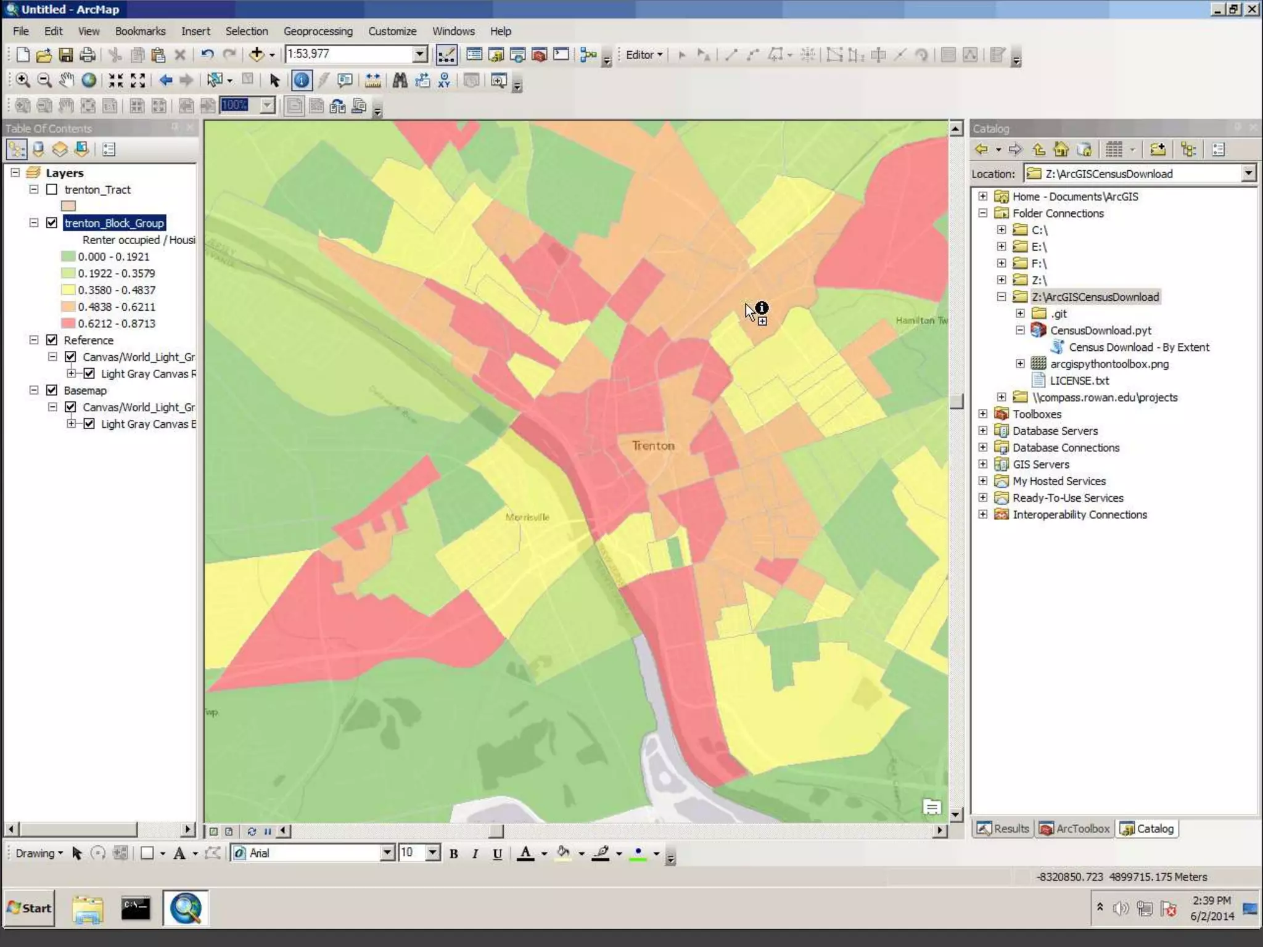1263x947 pixels.
Task: Open the Editor dropdown menu
Action: click(x=644, y=55)
